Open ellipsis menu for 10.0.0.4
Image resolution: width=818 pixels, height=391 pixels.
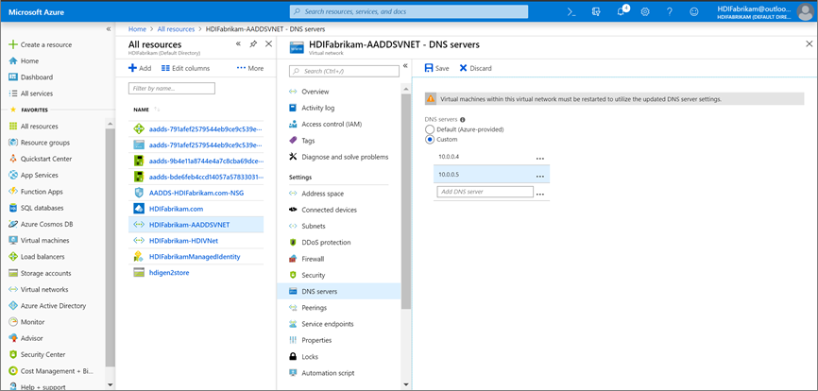click(x=540, y=158)
